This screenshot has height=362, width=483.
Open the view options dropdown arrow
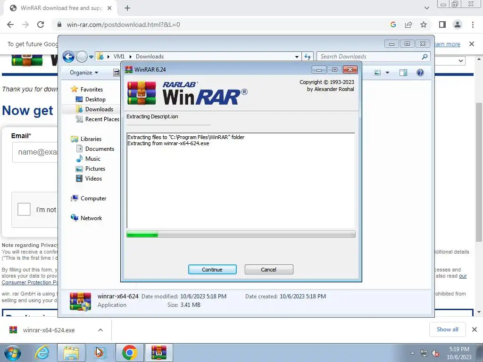point(387,73)
